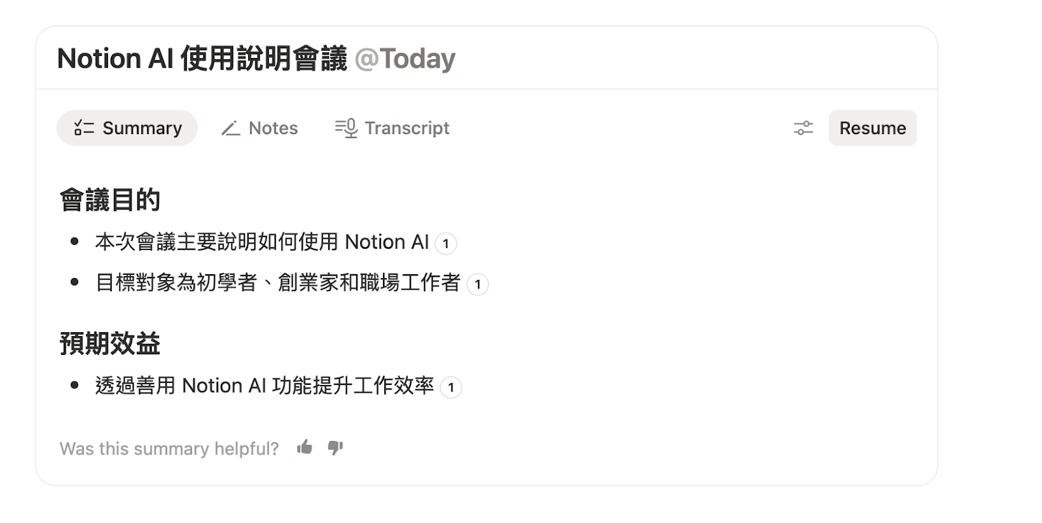Select the Summary tab

pyautogui.click(x=127, y=128)
